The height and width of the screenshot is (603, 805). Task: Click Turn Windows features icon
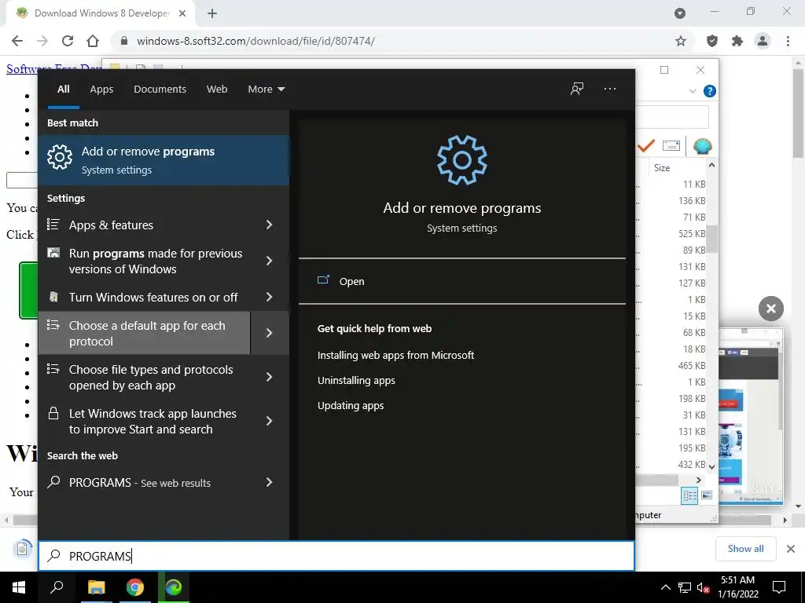(x=53, y=296)
